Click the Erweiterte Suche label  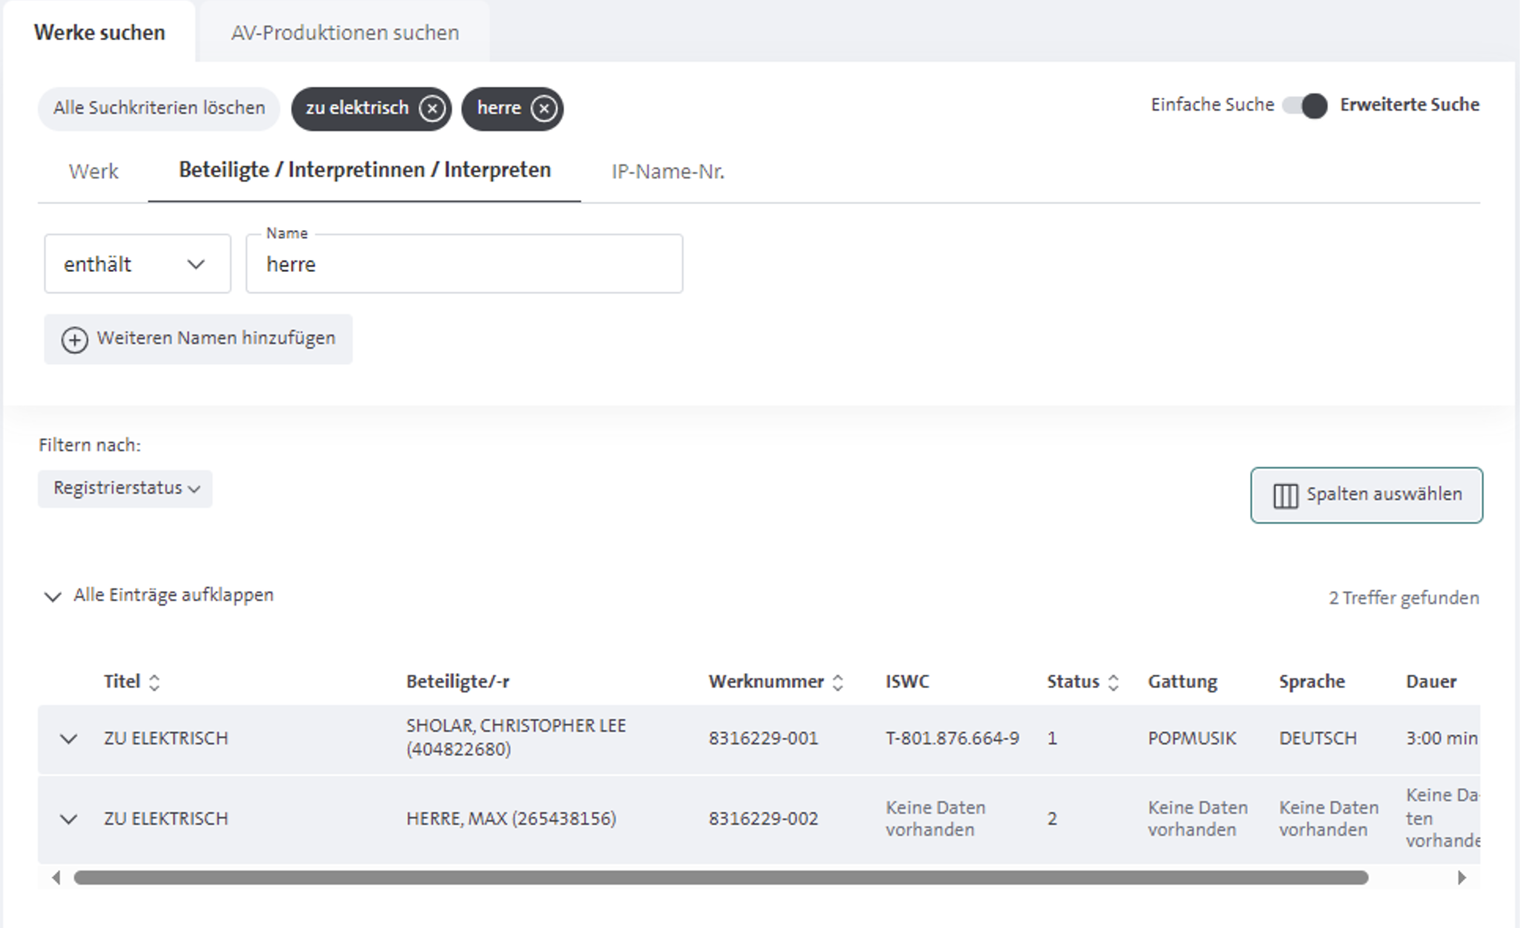(1410, 105)
